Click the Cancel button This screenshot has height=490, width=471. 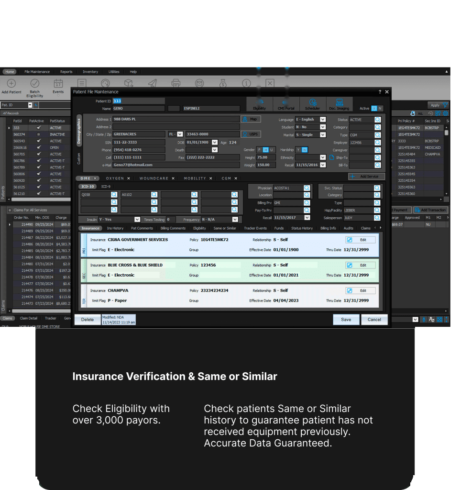374,319
